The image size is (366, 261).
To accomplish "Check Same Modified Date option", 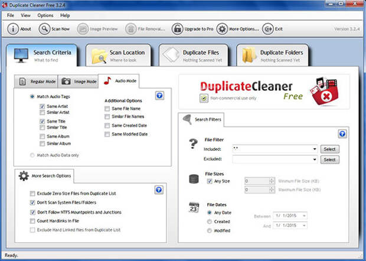I will point(107,134).
